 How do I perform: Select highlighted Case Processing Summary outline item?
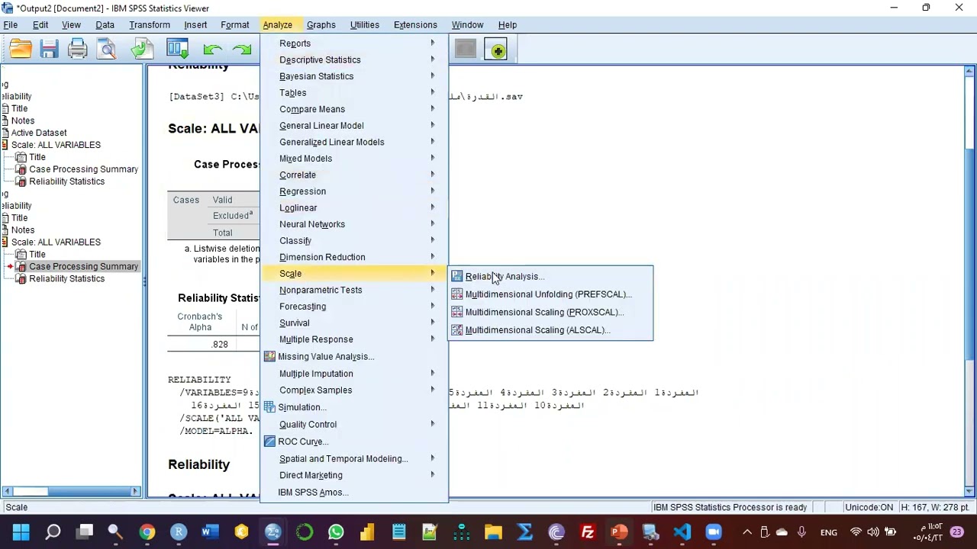coord(83,266)
